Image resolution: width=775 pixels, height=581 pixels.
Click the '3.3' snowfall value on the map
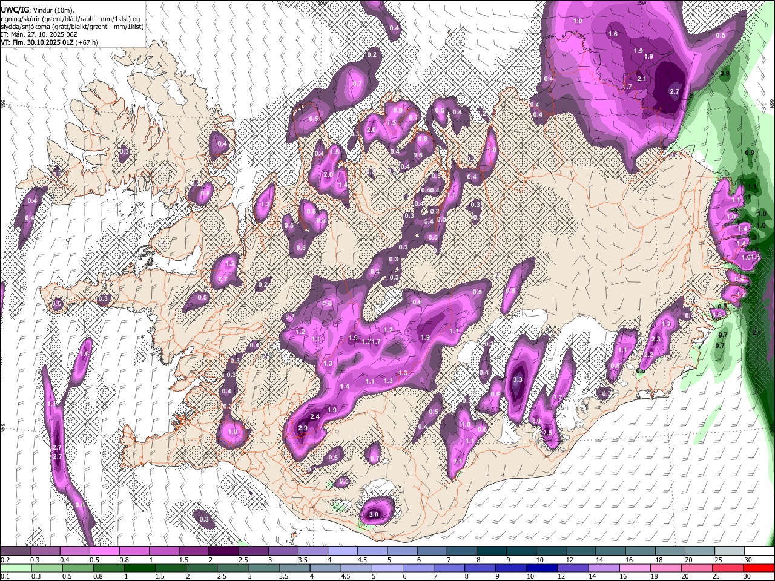pyautogui.click(x=517, y=379)
